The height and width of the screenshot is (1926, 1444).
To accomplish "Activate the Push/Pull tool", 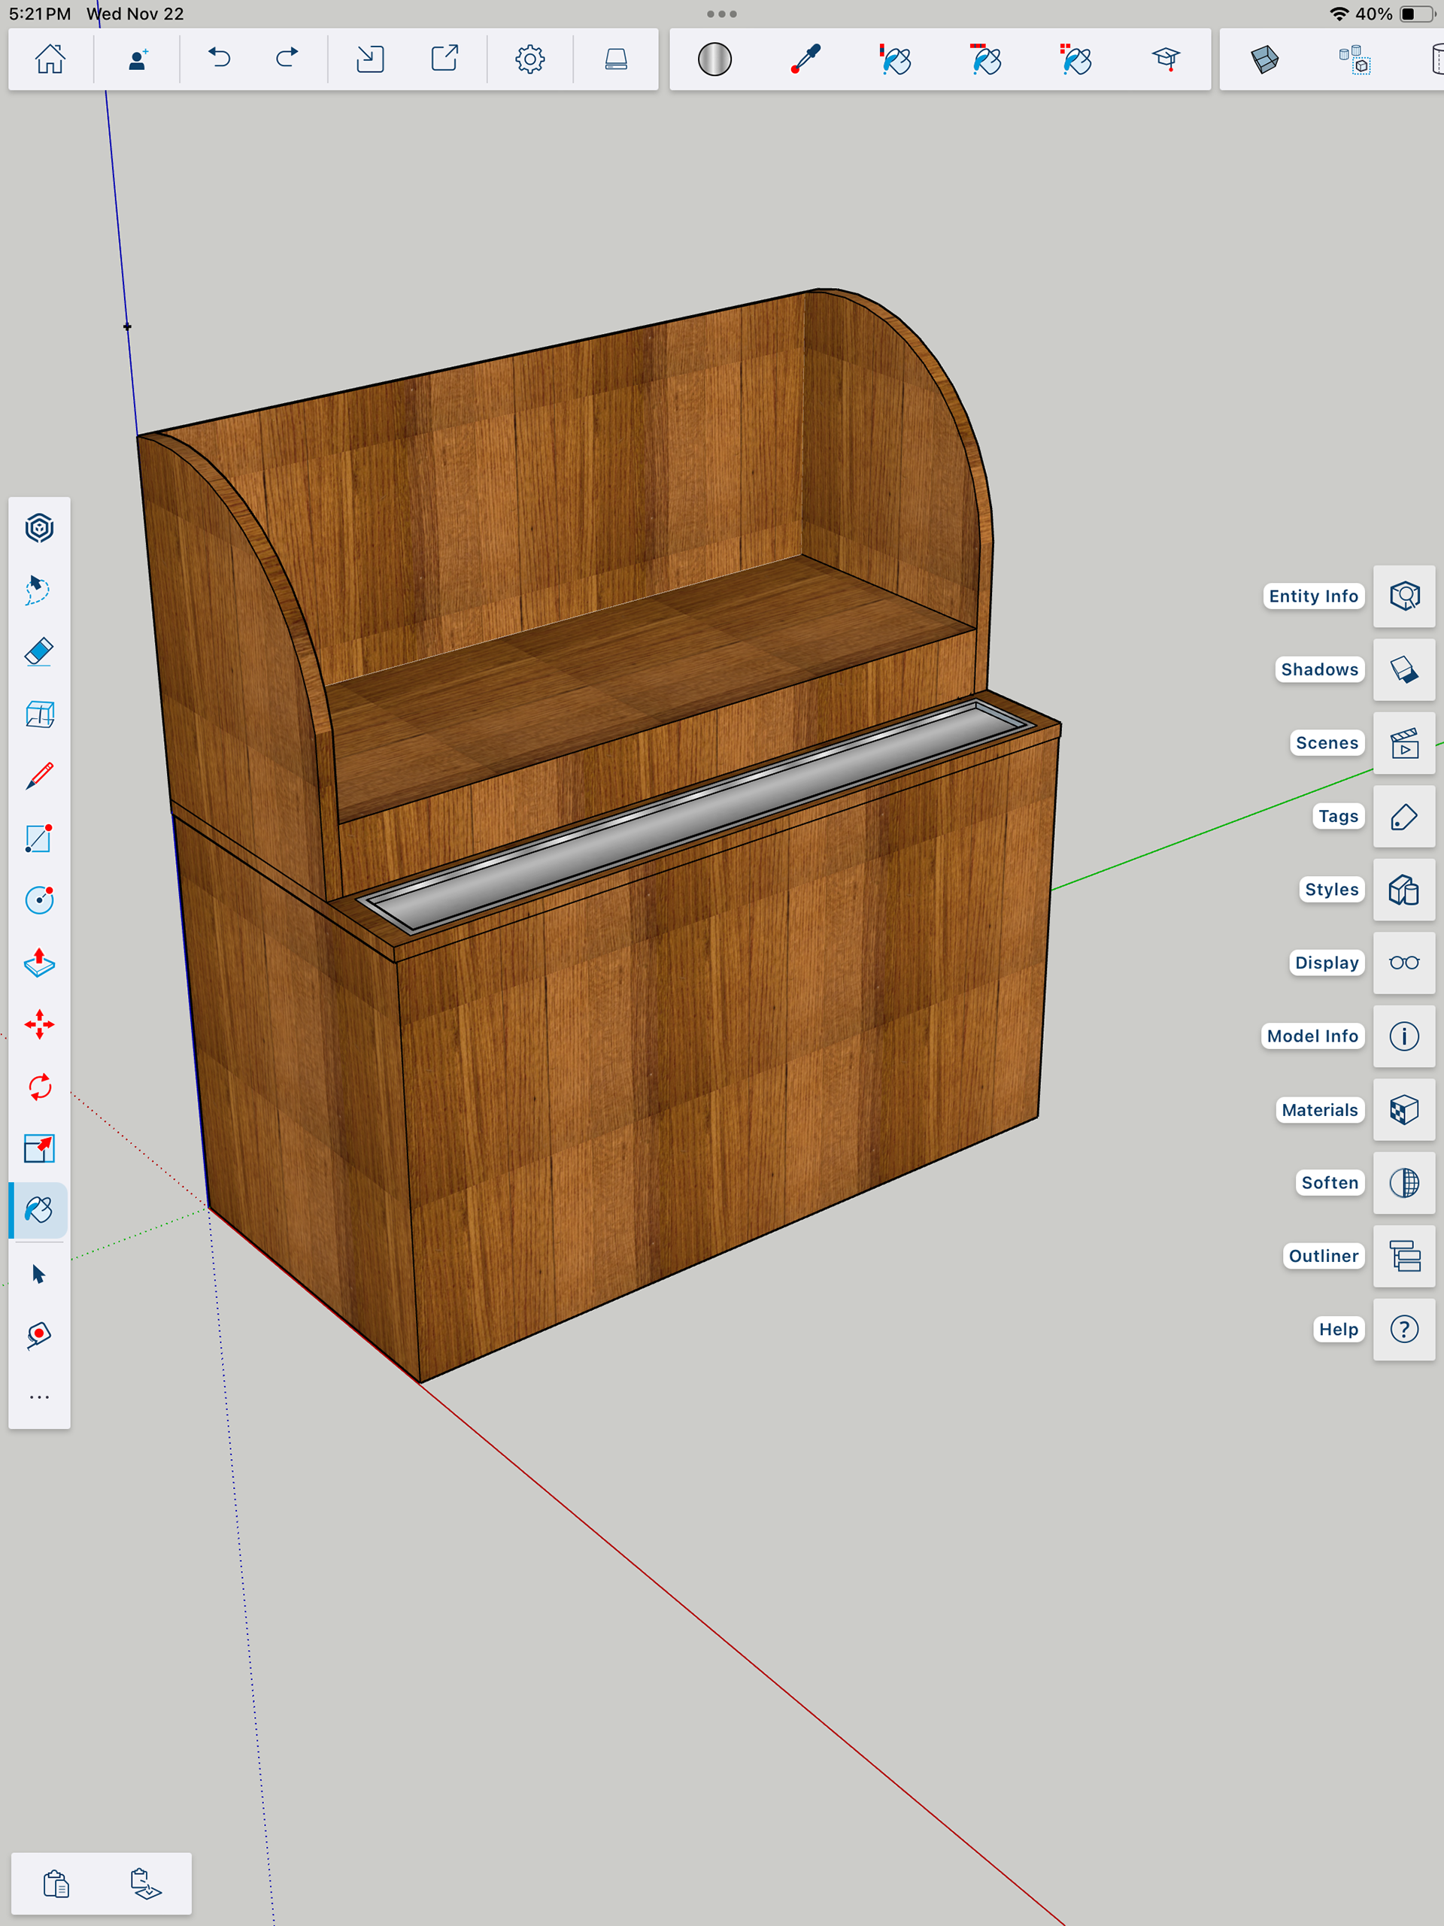I will [39, 962].
